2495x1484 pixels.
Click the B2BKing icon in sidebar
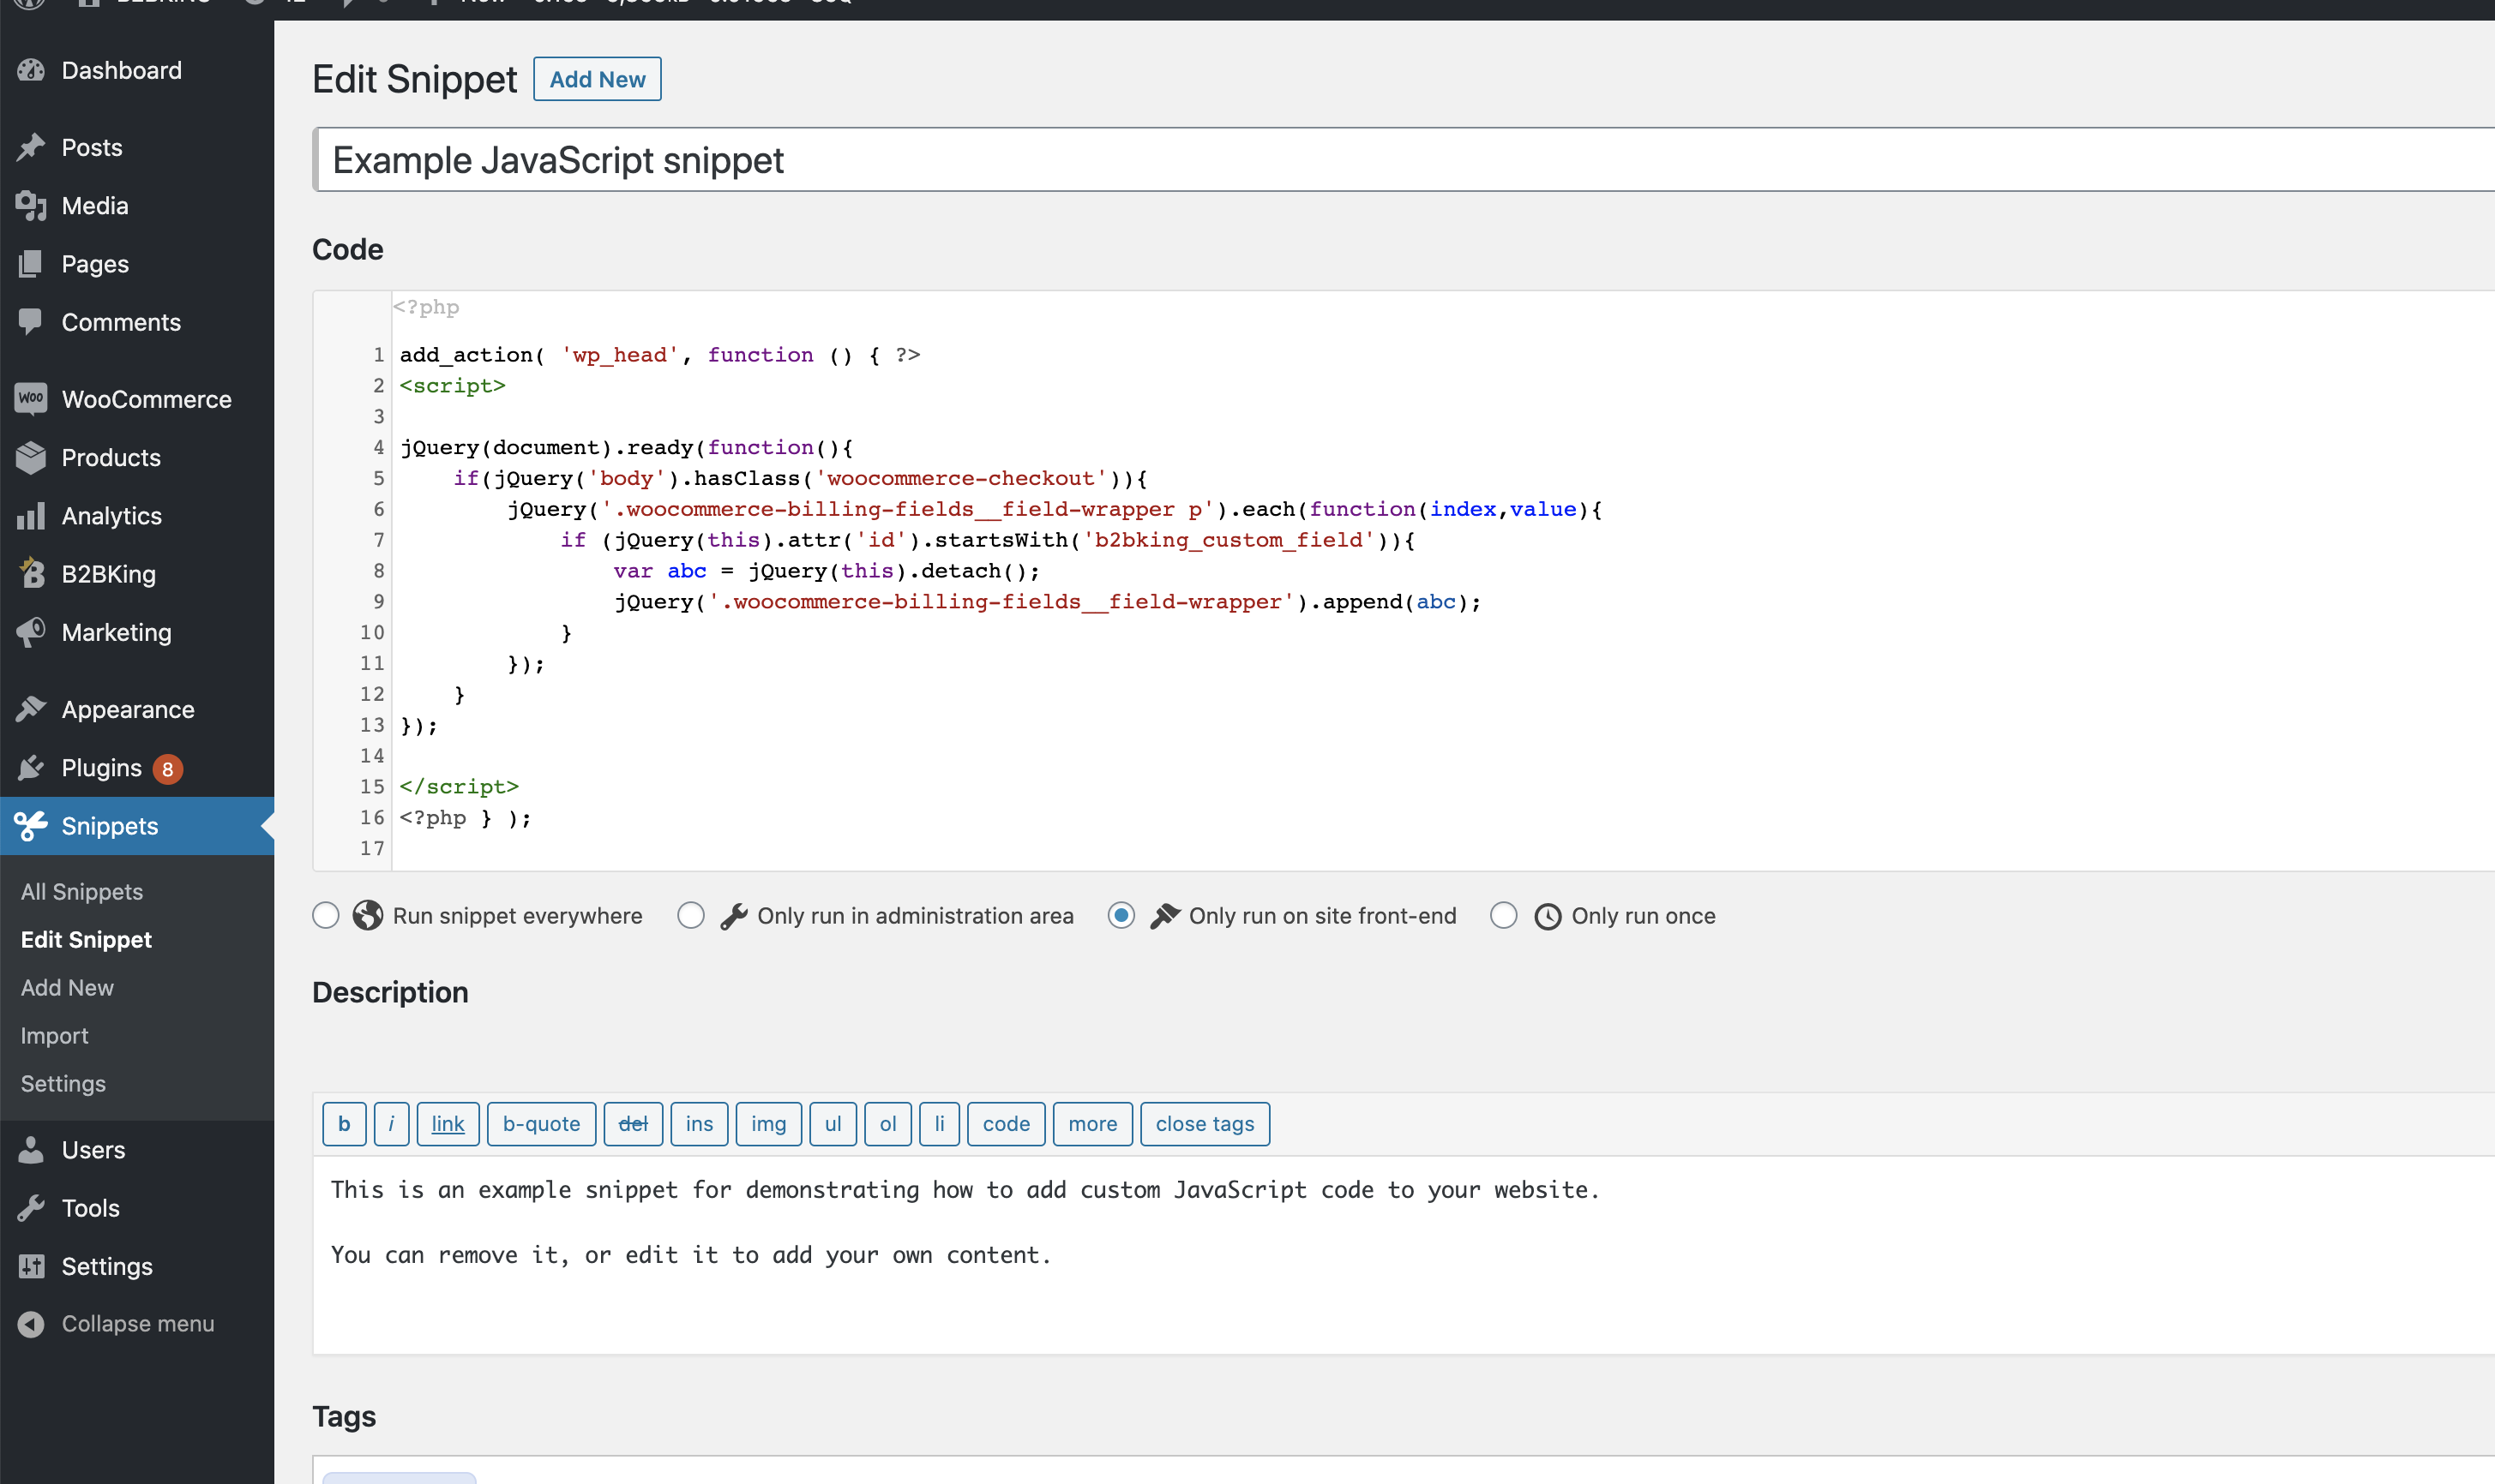pyautogui.click(x=31, y=574)
